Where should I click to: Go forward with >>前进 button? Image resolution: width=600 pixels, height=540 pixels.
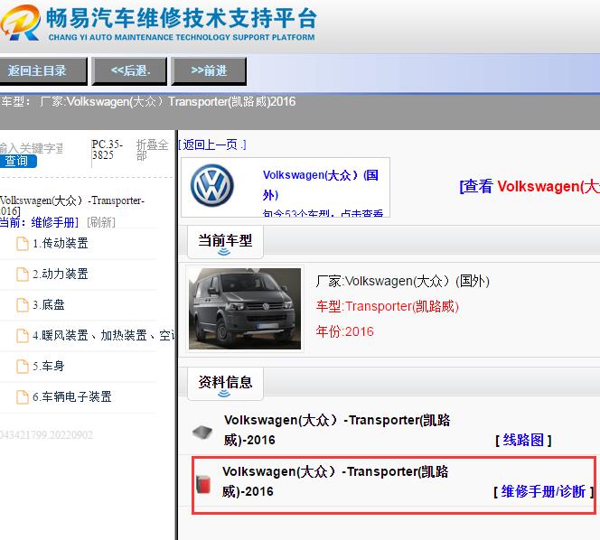pyautogui.click(x=209, y=70)
